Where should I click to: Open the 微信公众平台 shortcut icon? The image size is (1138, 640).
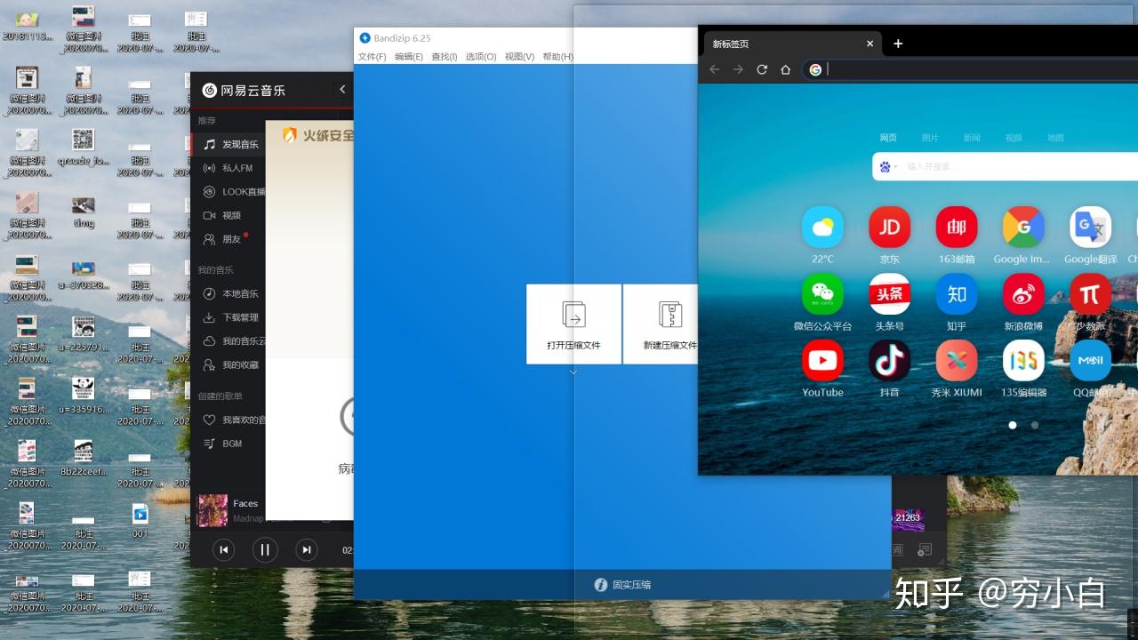tap(822, 294)
